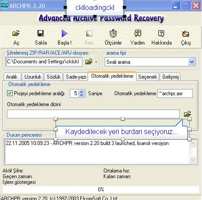This screenshot has width=202, height=200.
Task: Switch to the Sözlük tab
Action: point(54,77)
